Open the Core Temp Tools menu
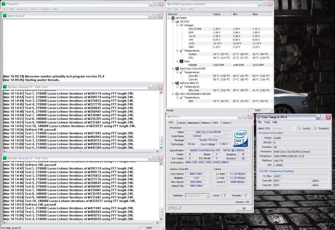 click(x=267, y=122)
